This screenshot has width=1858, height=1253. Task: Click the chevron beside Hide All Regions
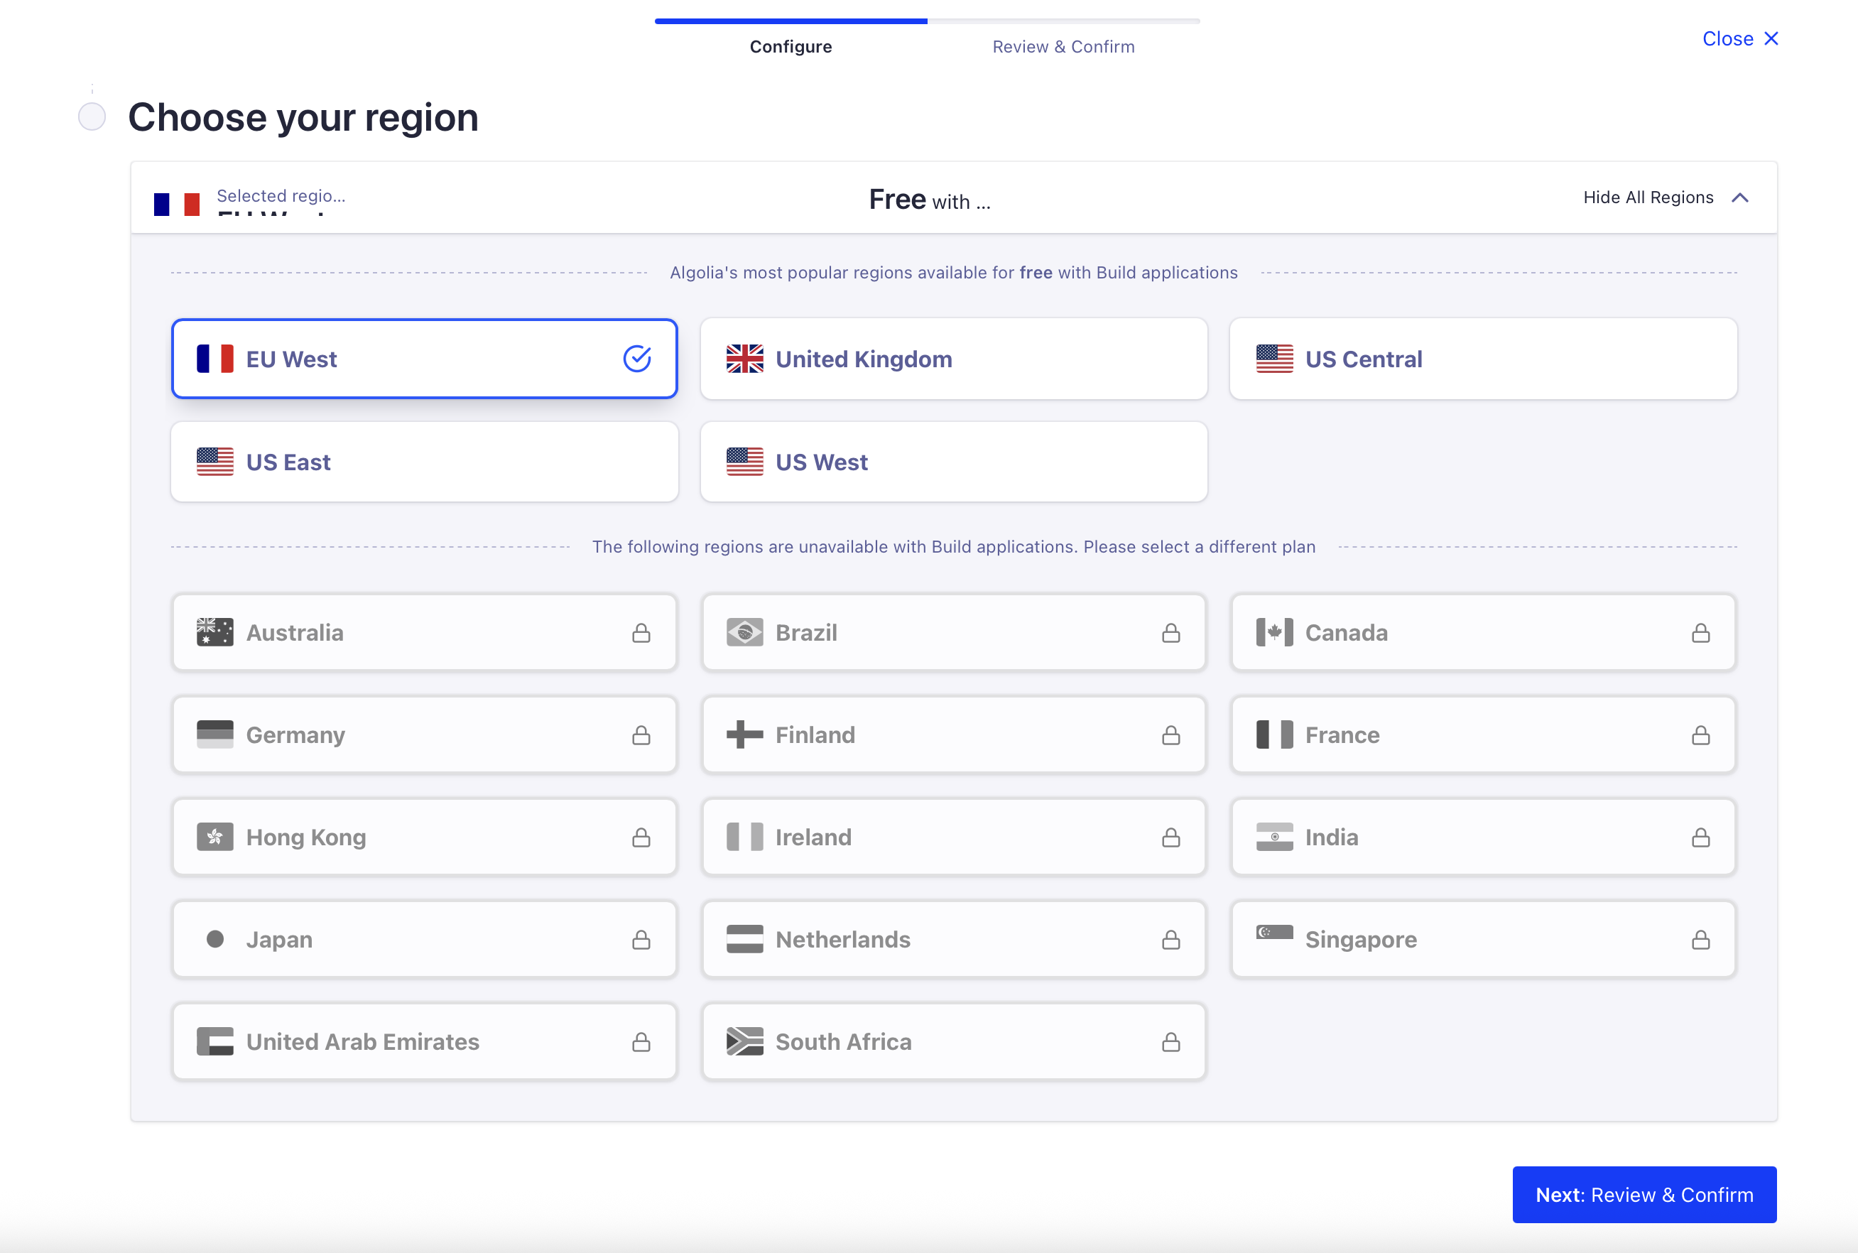click(1740, 197)
